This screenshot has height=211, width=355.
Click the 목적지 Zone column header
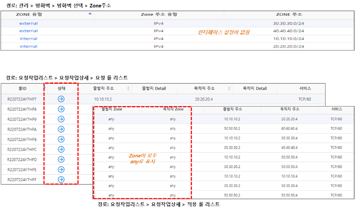click(x=173, y=109)
